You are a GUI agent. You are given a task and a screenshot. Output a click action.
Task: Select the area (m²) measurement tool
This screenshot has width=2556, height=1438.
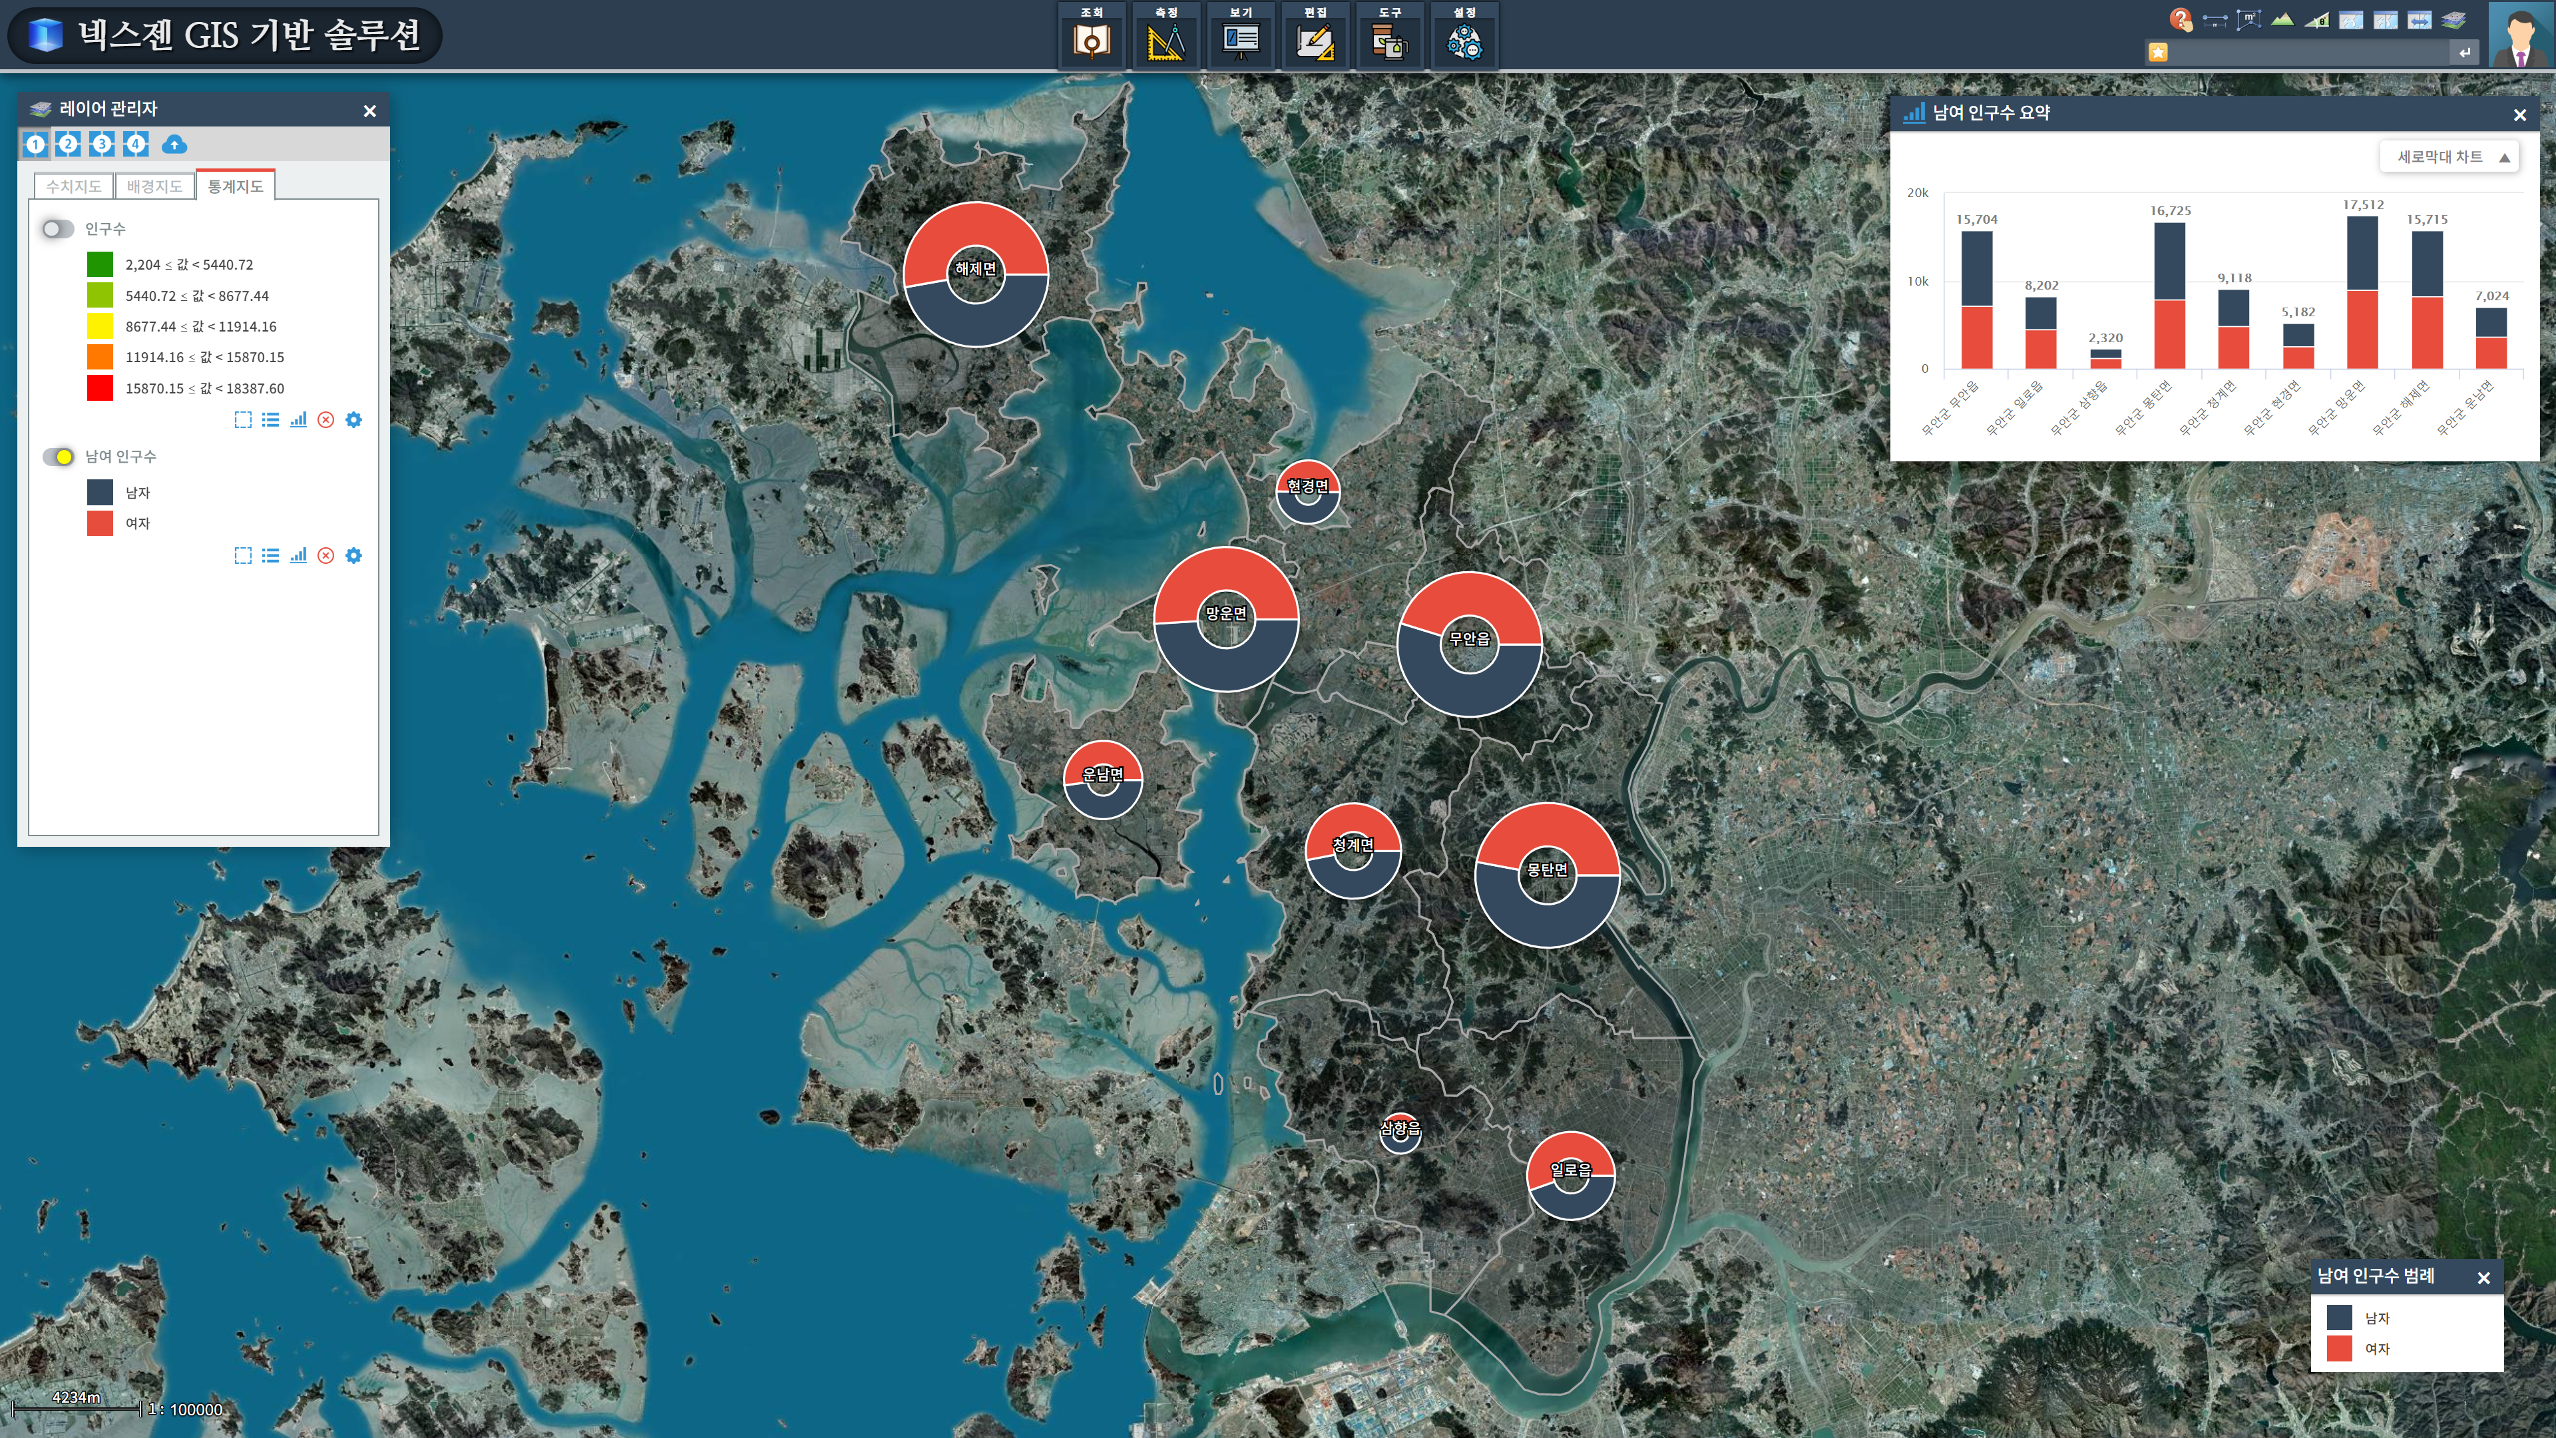click(x=2248, y=20)
